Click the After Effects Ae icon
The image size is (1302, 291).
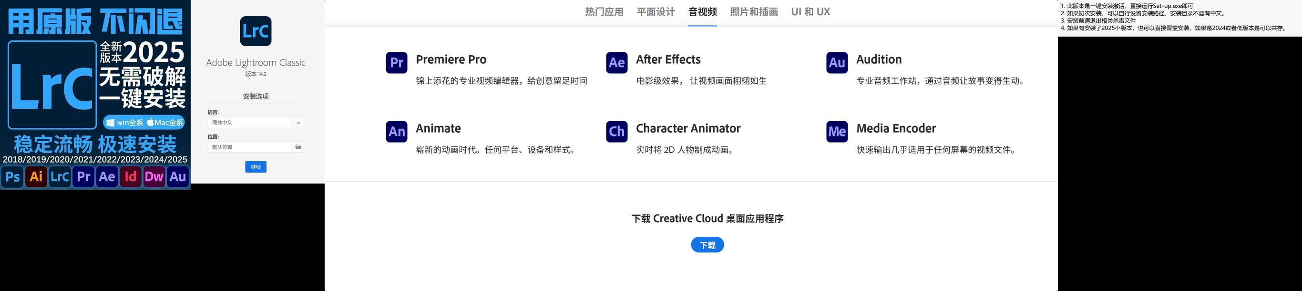(x=616, y=63)
